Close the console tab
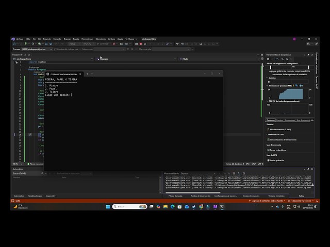Image resolution: width=330 pixels, height=247 pixels. pyautogui.click(x=80, y=74)
